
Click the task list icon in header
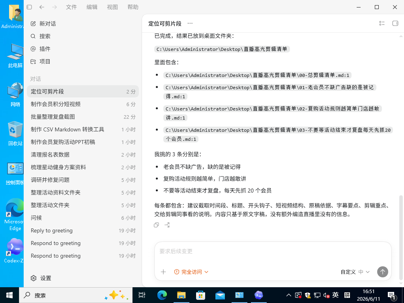coord(382,23)
